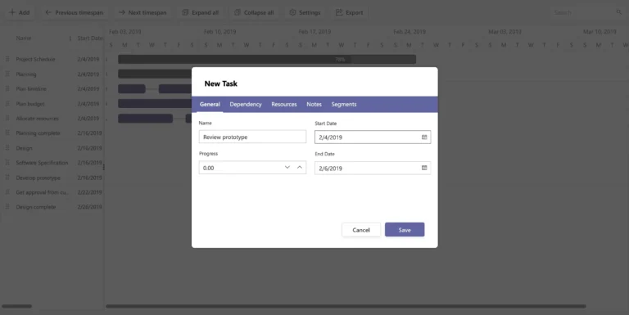The width and height of the screenshot is (629, 315).
Task: Select the Plan budget row
Action: [x=52, y=104]
